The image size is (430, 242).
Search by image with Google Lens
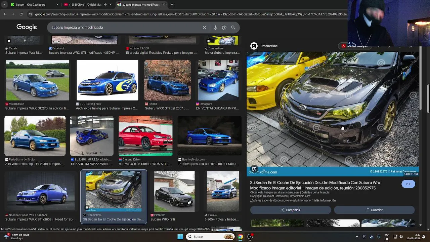coord(224,28)
